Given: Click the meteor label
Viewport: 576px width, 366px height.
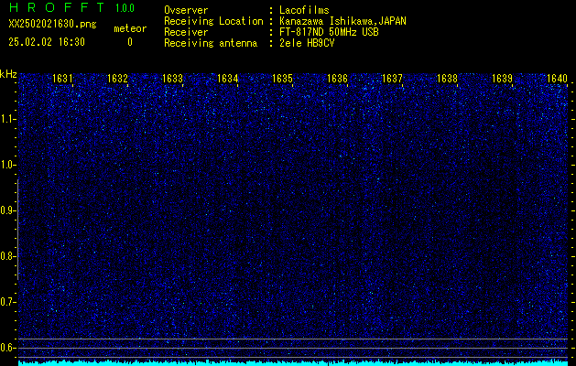Looking at the screenshot, I should [130, 28].
